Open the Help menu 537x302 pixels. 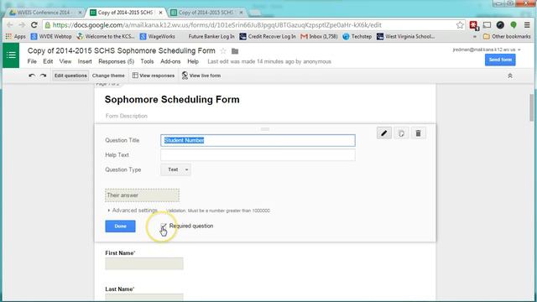click(x=193, y=61)
